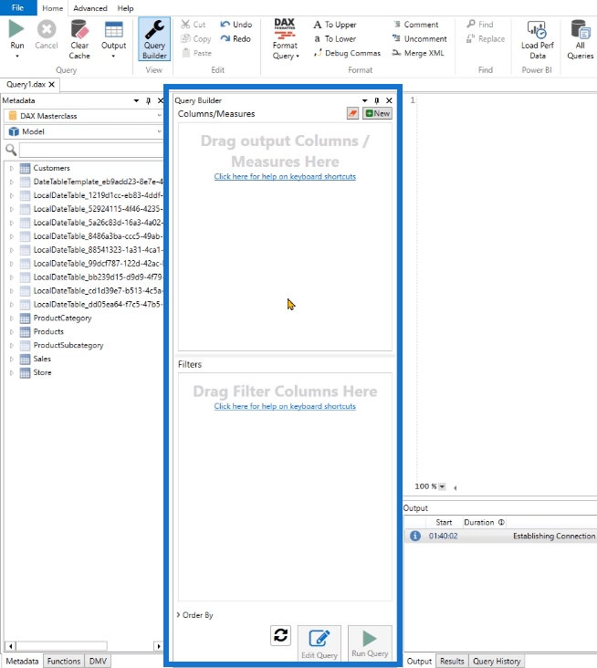597x668 pixels.
Task: Click the refresh icon in Query Builder
Action: click(280, 636)
